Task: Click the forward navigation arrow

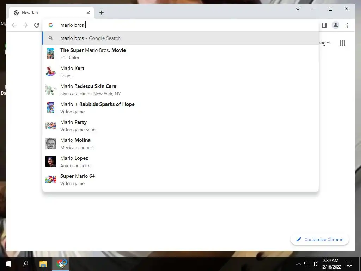Action: 25,25
